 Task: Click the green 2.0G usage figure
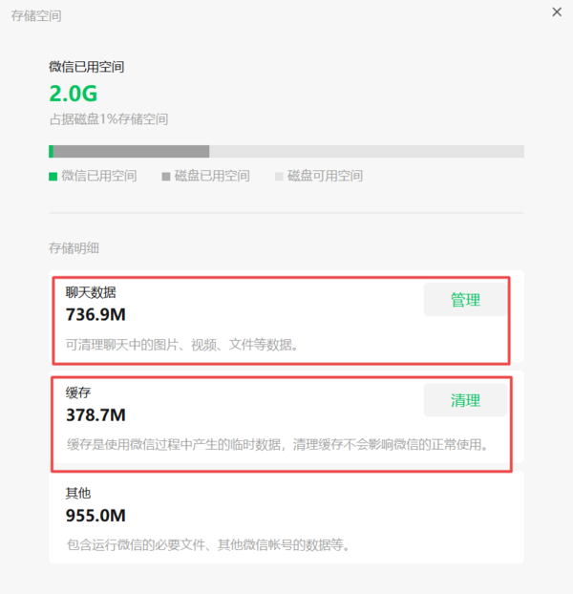pos(73,94)
